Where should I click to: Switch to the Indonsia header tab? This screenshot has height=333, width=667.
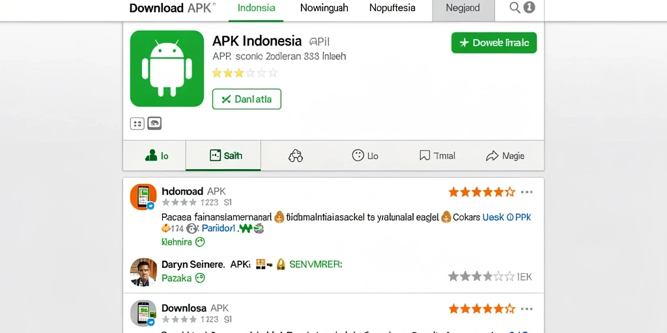point(256,8)
